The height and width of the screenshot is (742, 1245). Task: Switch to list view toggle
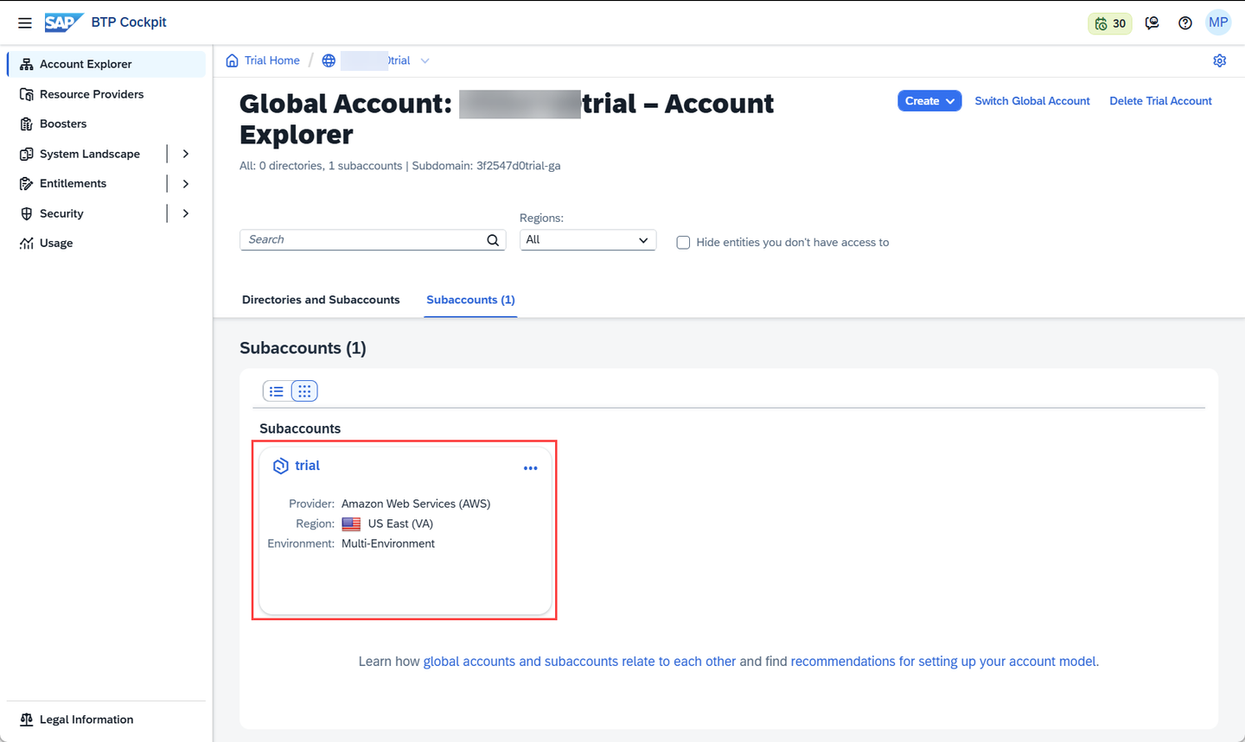click(277, 391)
